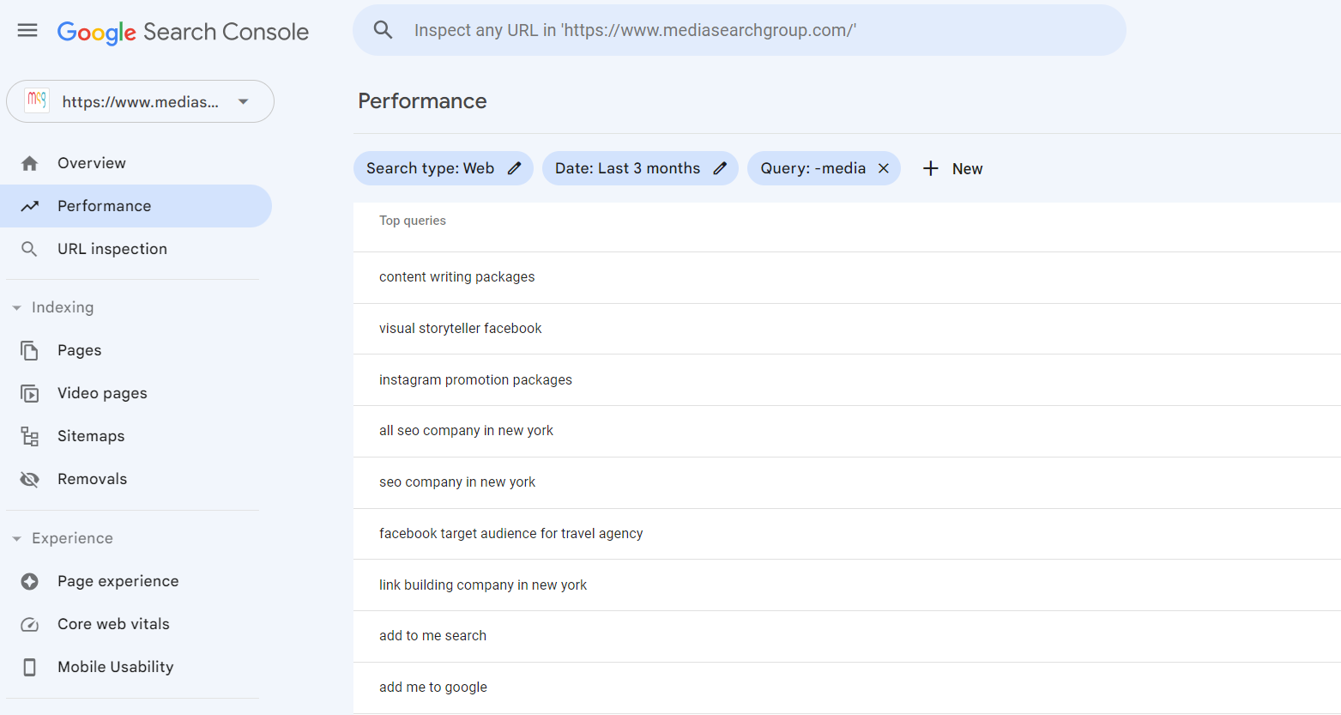Click the URL inspection search field
The width and height of the screenshot is (1341, 715).
pos(739,30)
